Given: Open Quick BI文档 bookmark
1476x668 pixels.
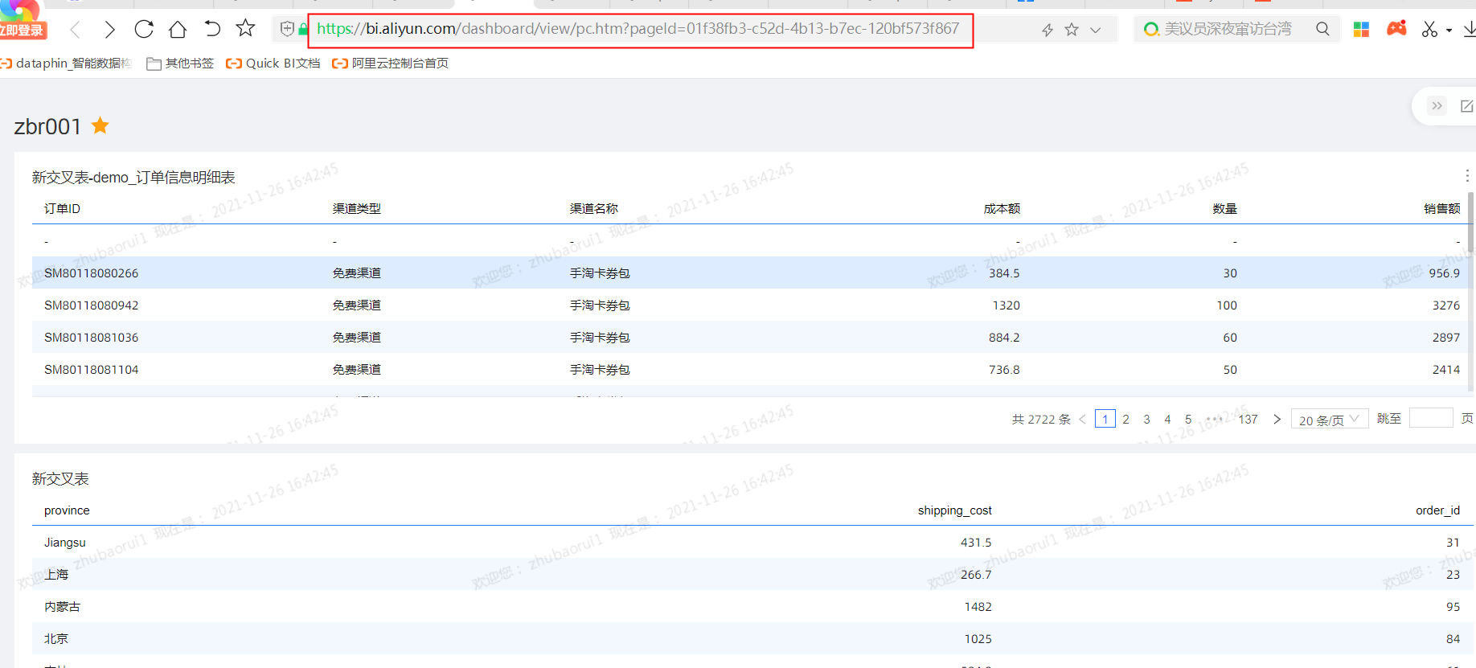Looking at the screenshot, I should [x=273, y=64].
